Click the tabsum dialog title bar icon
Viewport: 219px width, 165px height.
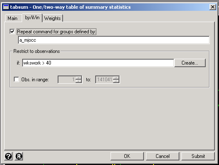click(6, 7)
